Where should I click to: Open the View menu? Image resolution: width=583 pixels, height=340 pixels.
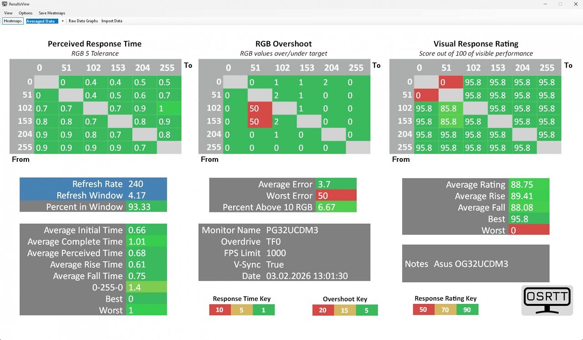click(8, 13)
